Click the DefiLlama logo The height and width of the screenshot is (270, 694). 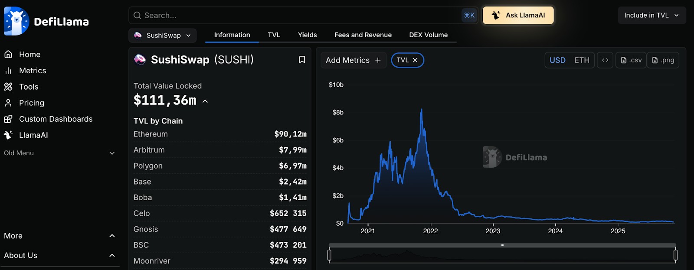click(46, 21)
